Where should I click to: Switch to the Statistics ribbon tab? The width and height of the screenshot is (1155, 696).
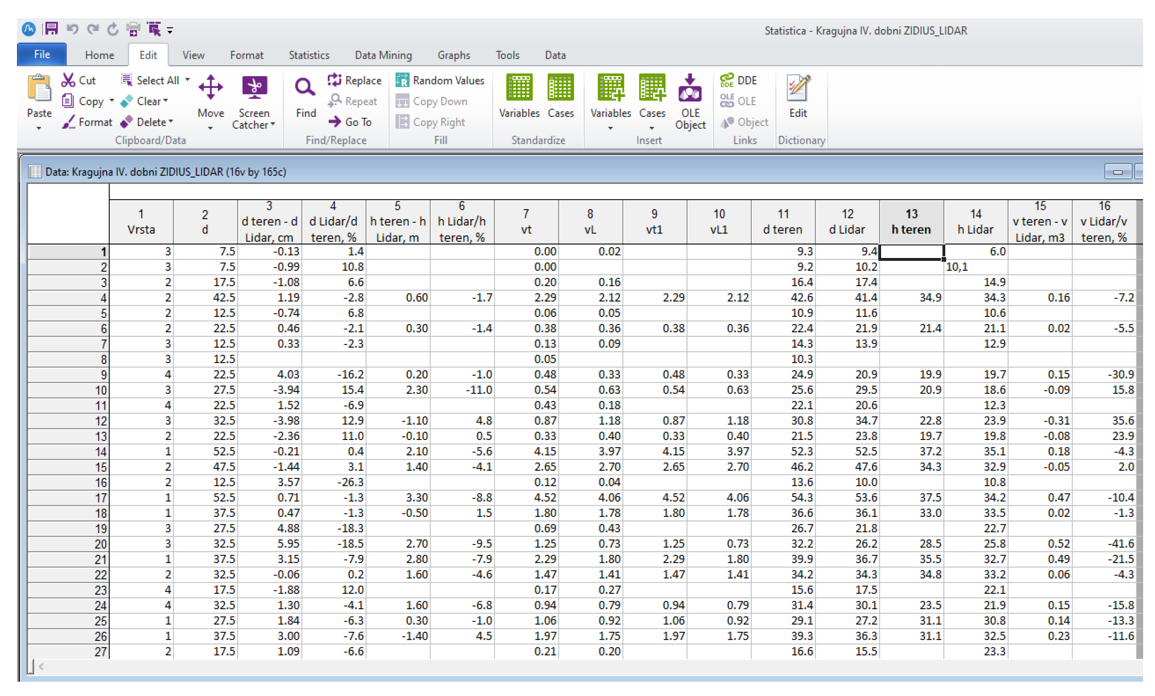(x=309, y=55)
